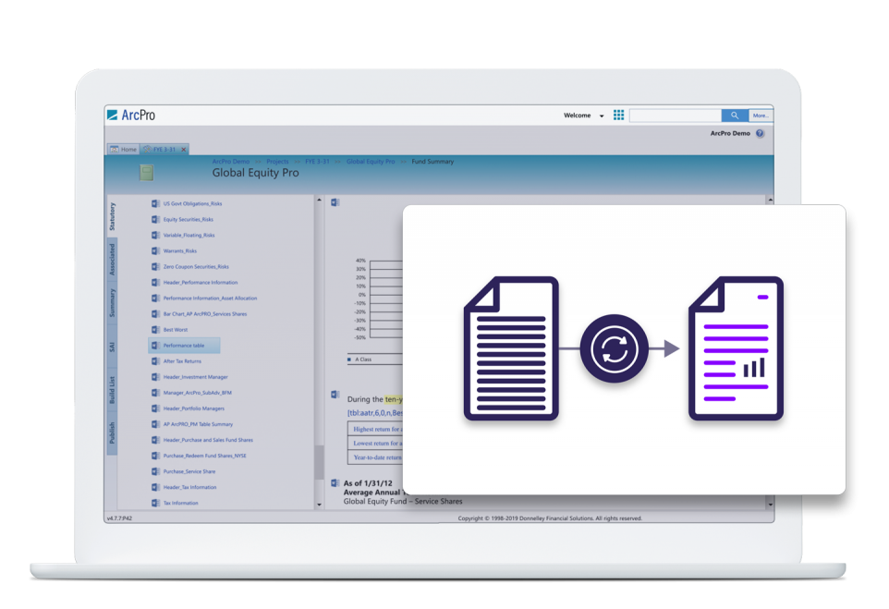Select the After Tax Returns document icon
889x609 pixels.
[155, 360]
